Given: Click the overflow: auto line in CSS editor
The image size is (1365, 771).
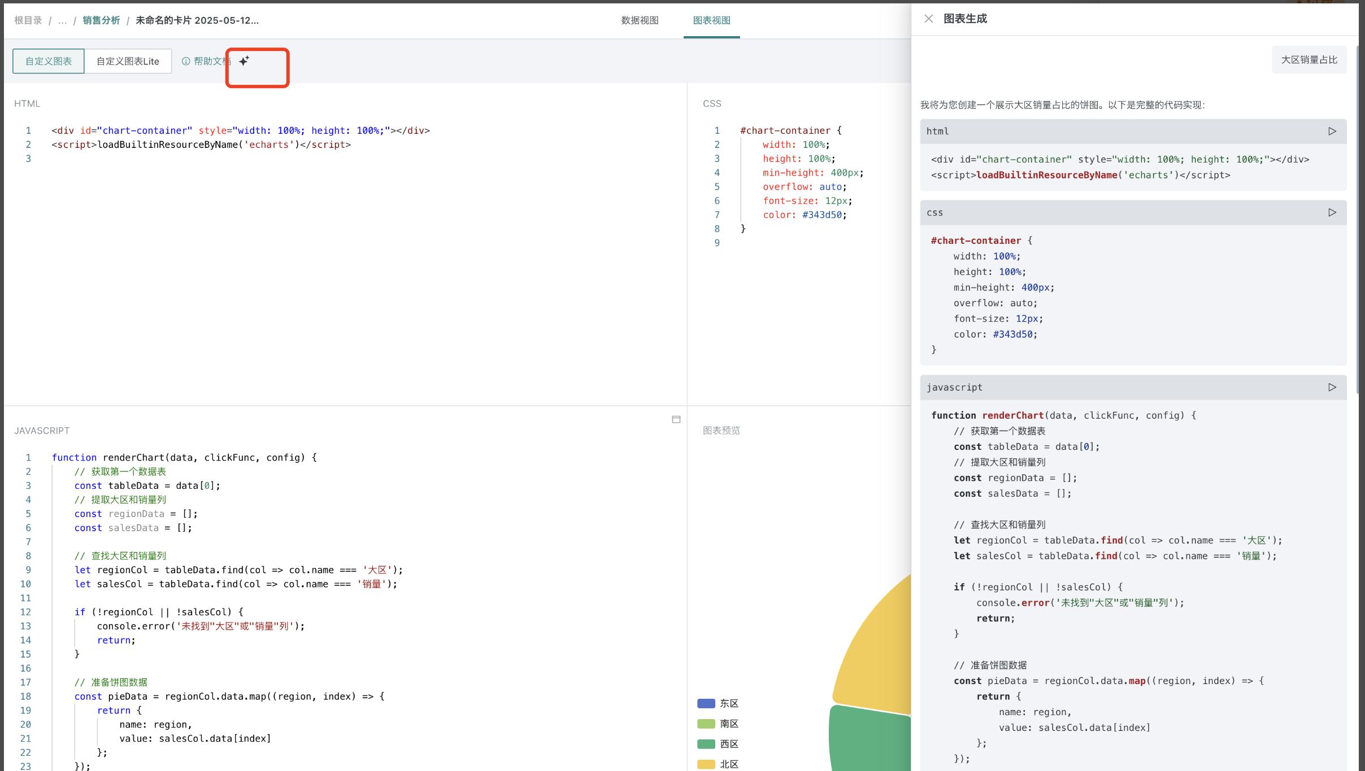Looking at the screenshot, I should [805, 187].
